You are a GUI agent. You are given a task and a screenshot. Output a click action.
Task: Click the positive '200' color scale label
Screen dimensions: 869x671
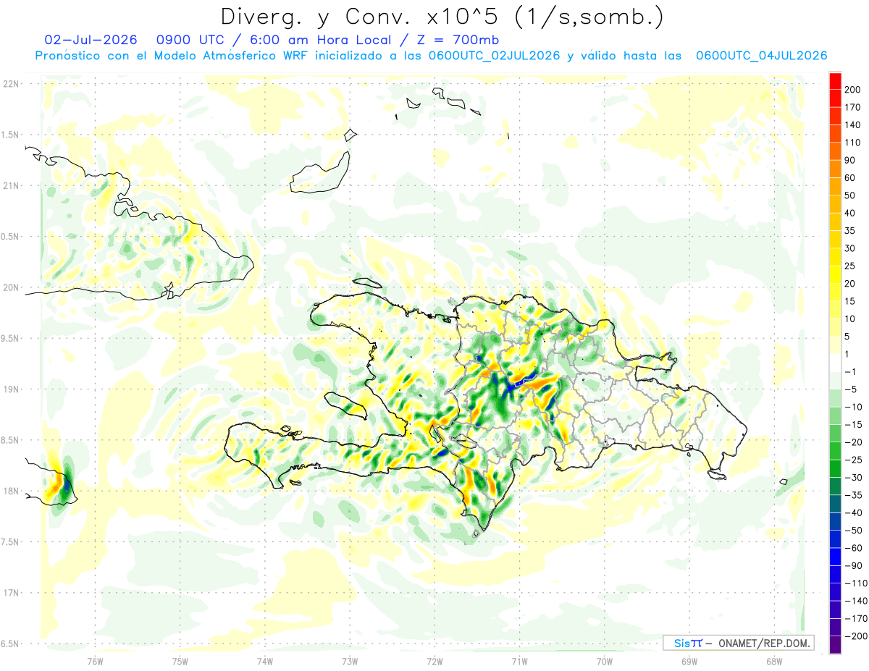[852, 89]
